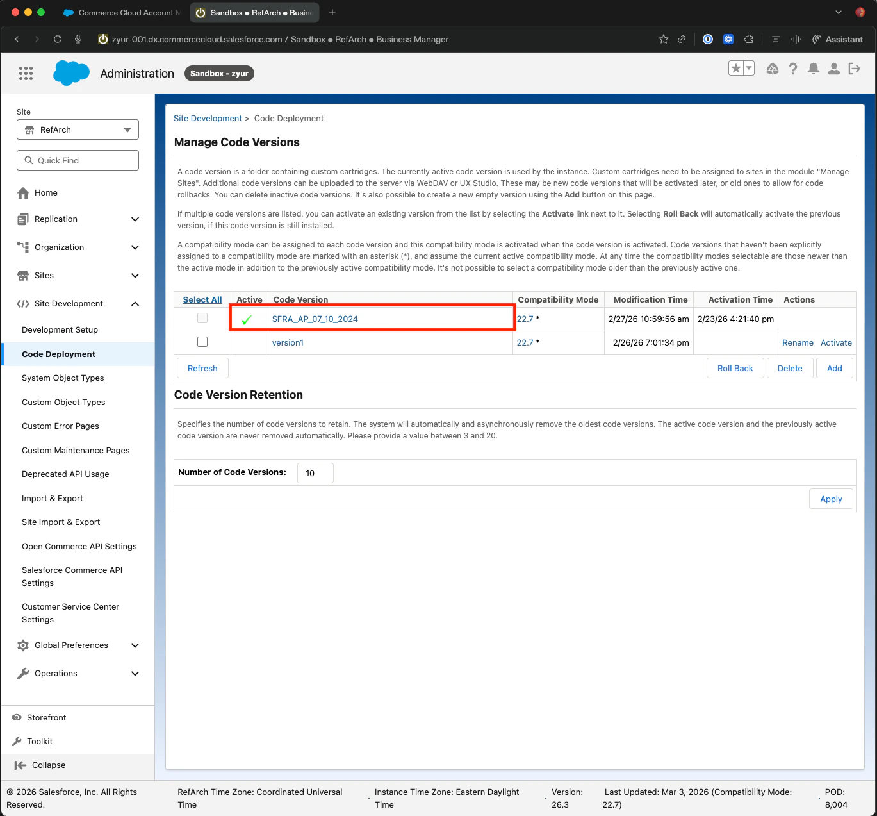Click the Salesforce cloud logo
The image size is (877, 816).
(x=71, y=73)
